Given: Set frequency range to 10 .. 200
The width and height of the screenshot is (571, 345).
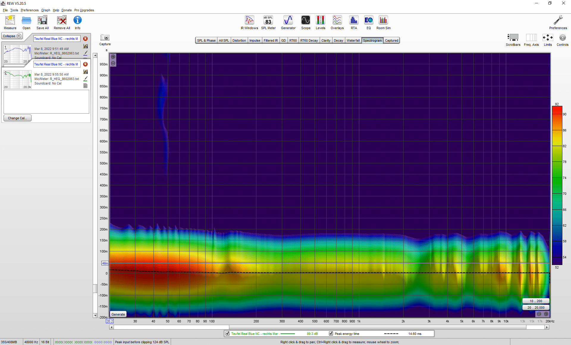Looking at the screenshot, I should [536, 301].
